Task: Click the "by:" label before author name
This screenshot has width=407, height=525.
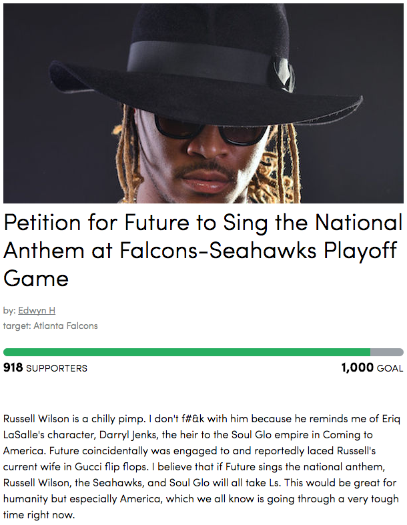Action: click(9, 311)
